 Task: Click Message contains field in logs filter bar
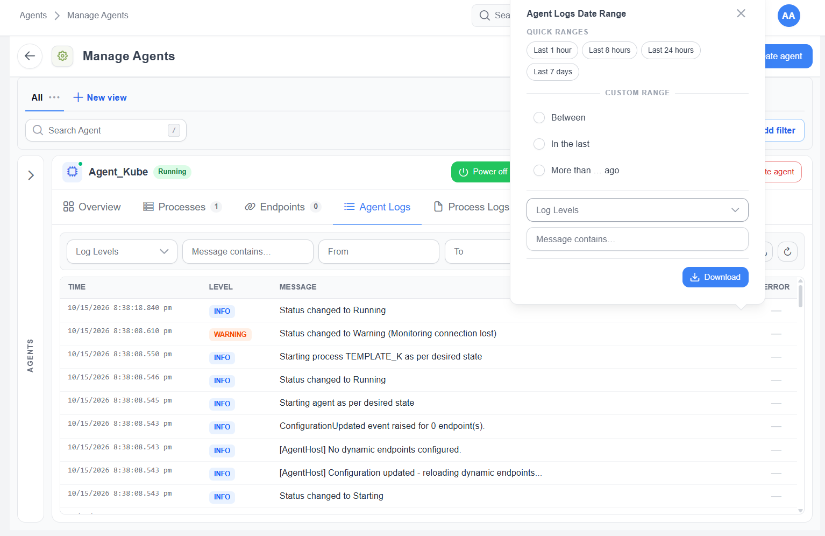[248, 251]
